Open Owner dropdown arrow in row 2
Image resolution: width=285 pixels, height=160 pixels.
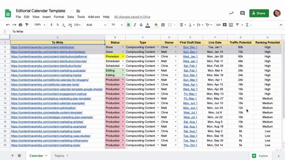pos(175,47)
